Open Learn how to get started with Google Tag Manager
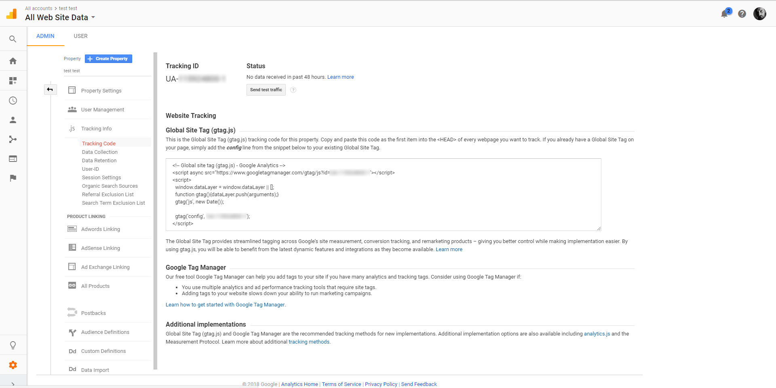Image resolution: width=776 pixels, height=388 pixels. point(225,304)
